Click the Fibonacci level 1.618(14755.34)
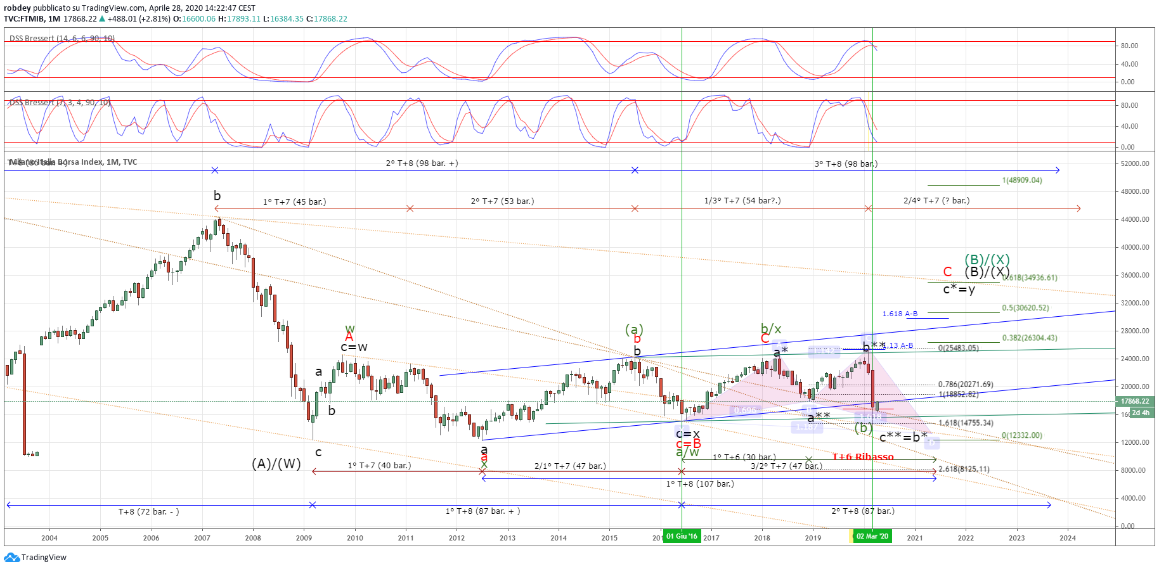 [966, 423]
